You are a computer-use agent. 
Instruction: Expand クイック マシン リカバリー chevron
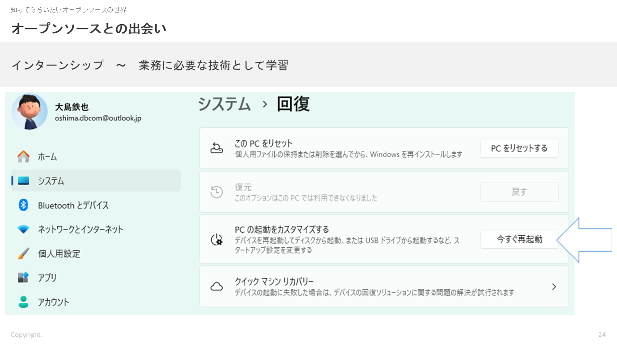pos(554,287)
